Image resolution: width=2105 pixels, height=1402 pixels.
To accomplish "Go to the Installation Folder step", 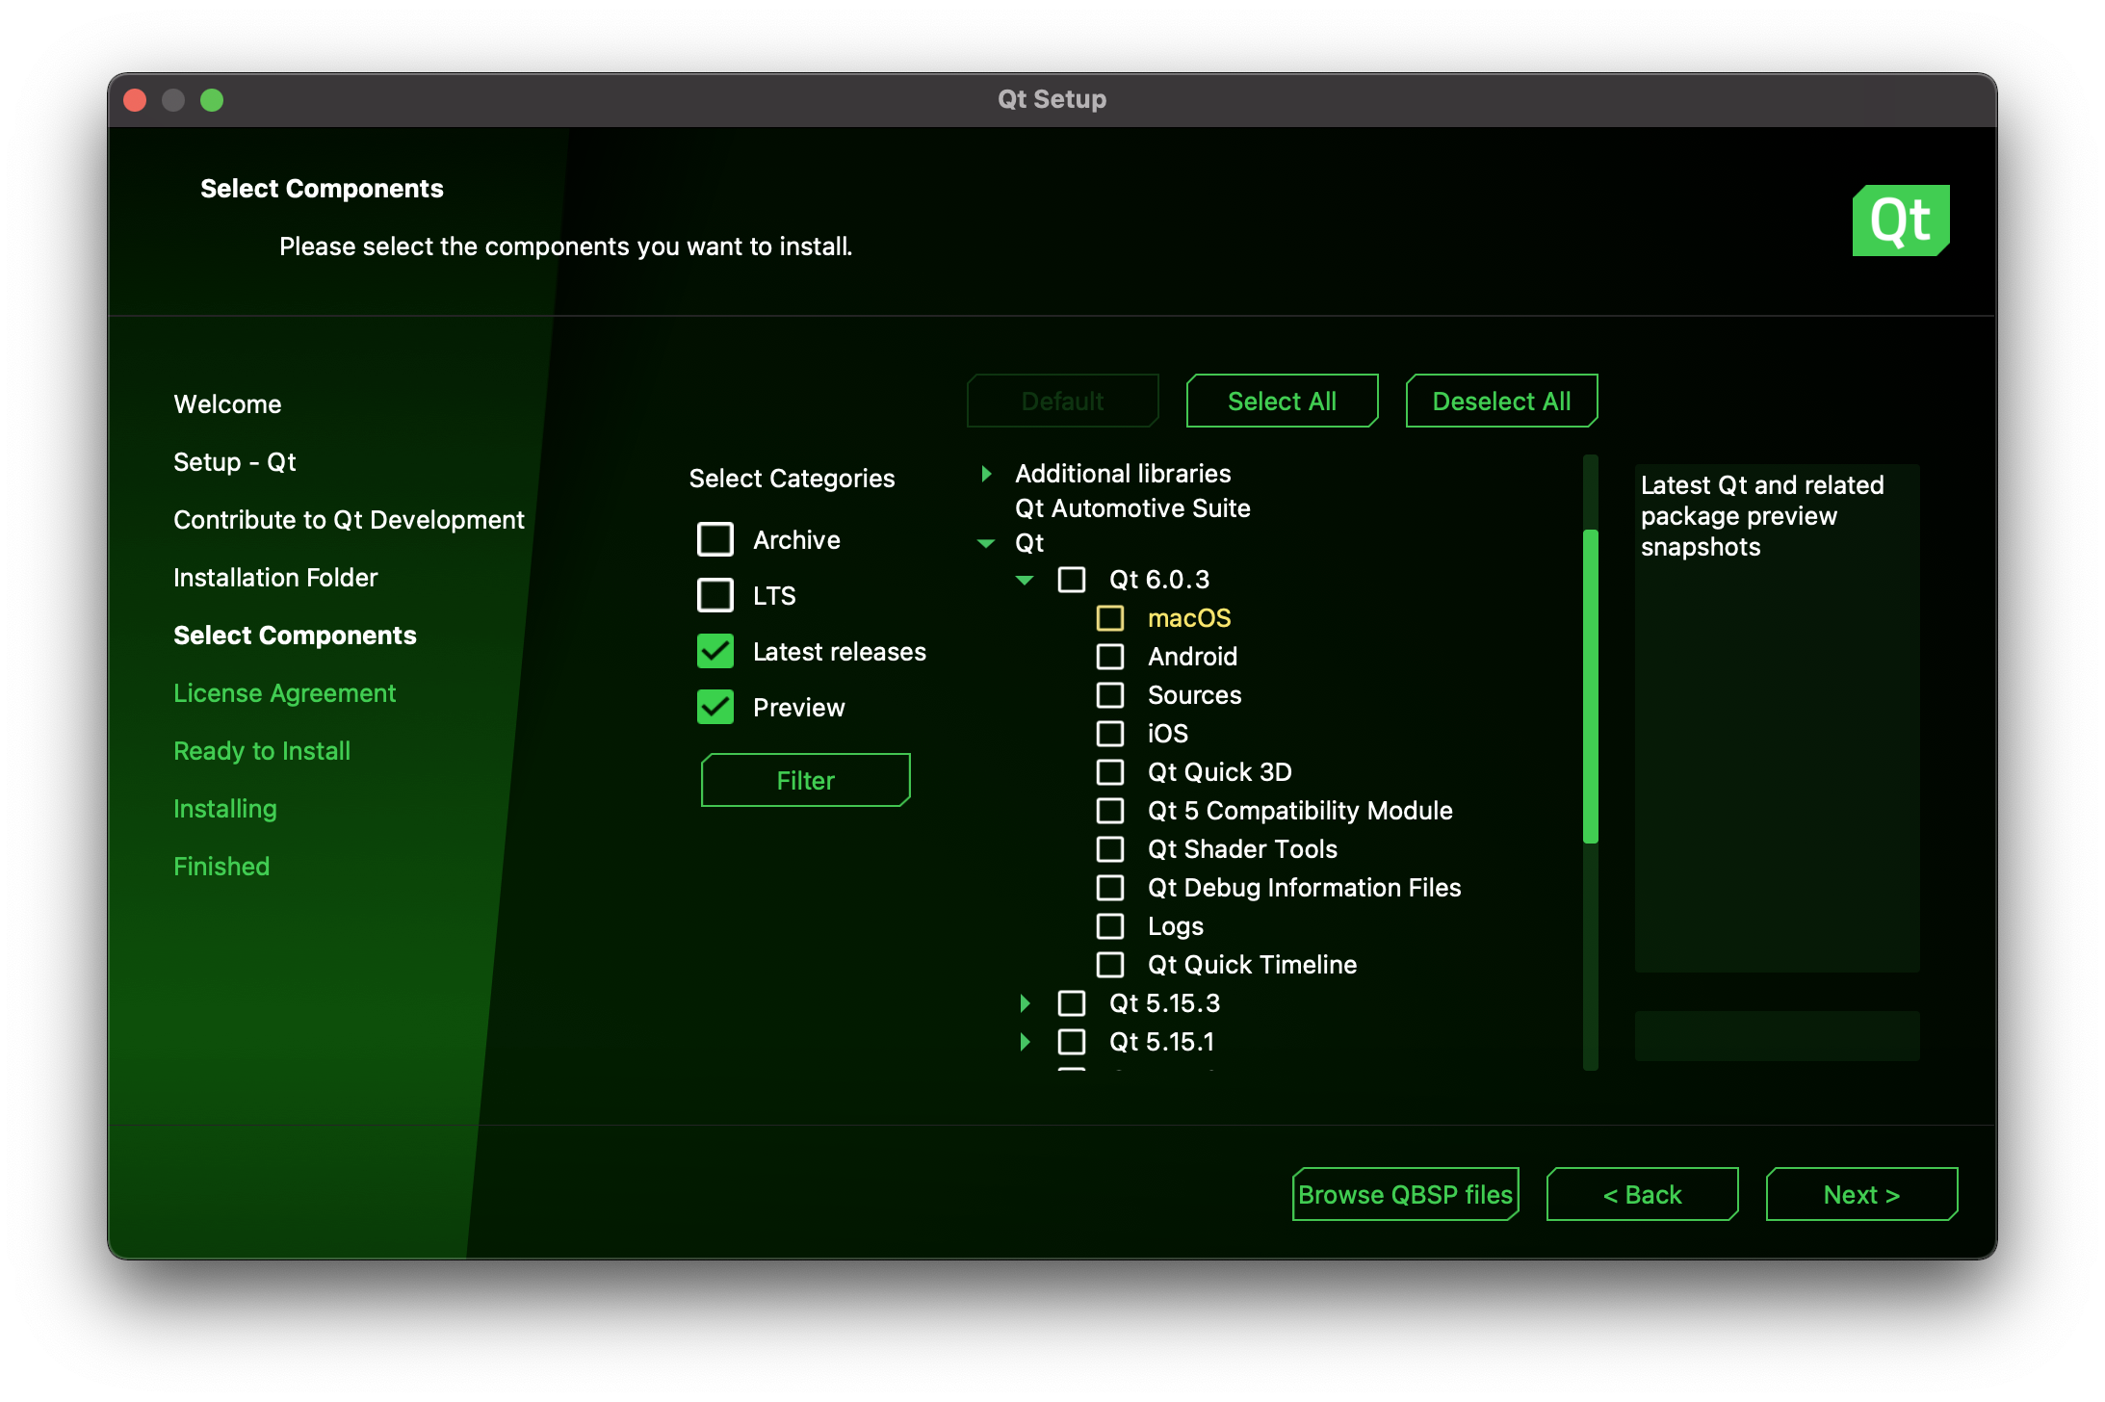I will 275,578.
